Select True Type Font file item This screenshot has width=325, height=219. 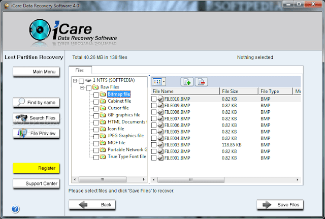(127, 157)
